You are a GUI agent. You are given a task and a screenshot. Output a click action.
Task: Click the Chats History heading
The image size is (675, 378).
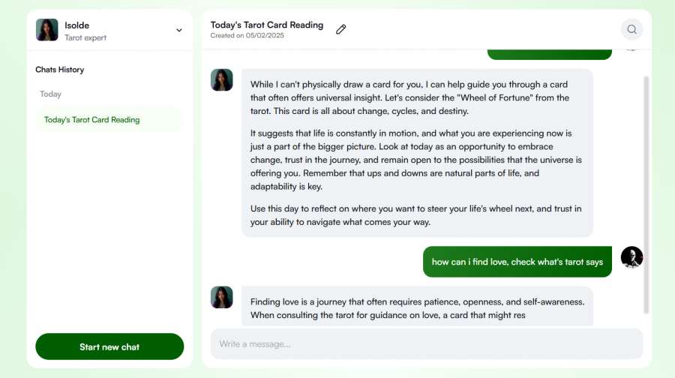pos(60,70)
